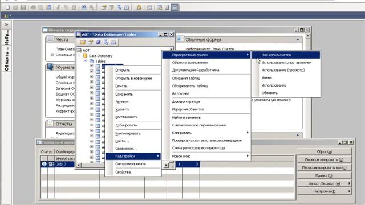Click the Перекомпилировать все button
The width and height of the screenshot is (365, 205).
click(x=325, y=167)
